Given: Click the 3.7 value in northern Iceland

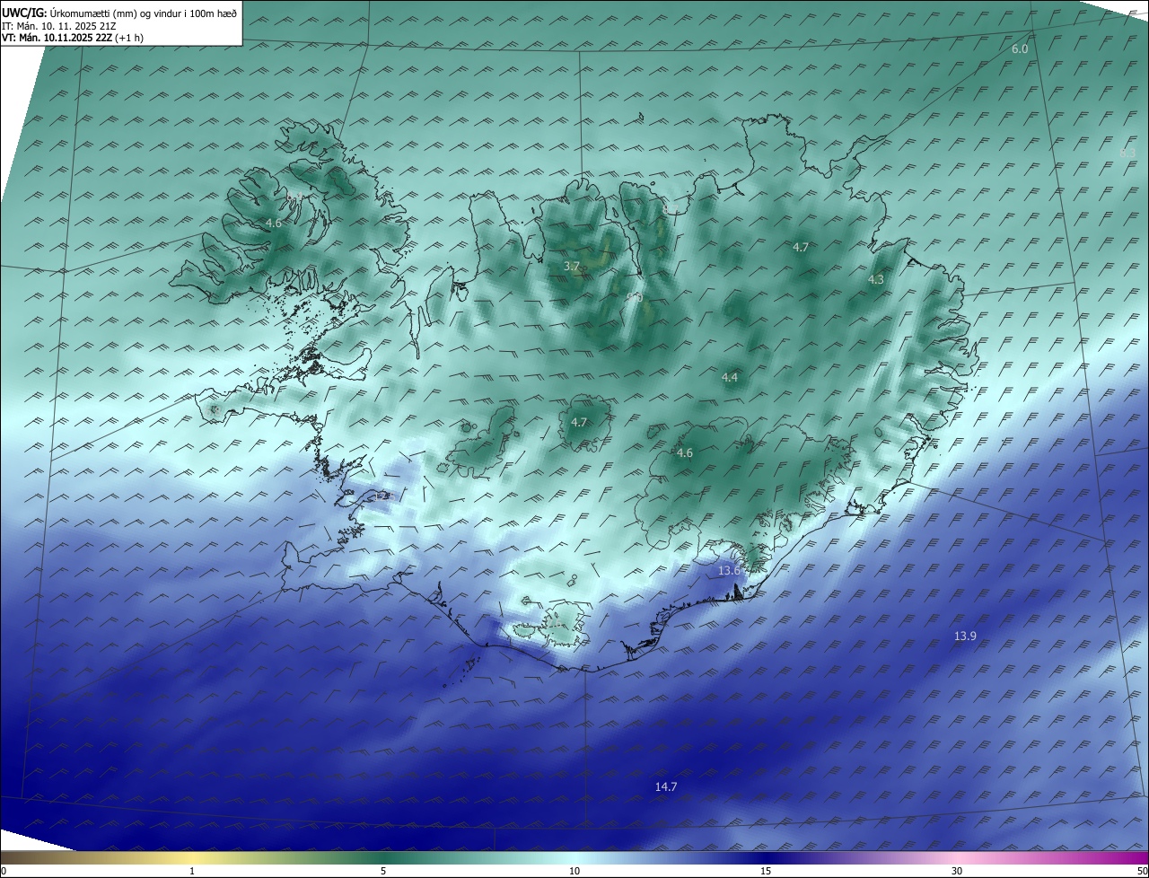Looking at the screenshot, I should pos(572,267).
